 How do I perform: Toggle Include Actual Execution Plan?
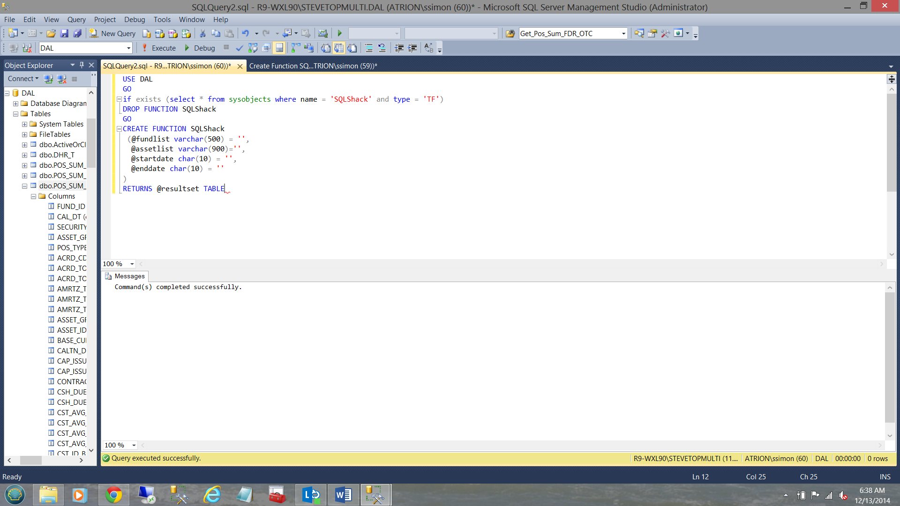(296, 48)
